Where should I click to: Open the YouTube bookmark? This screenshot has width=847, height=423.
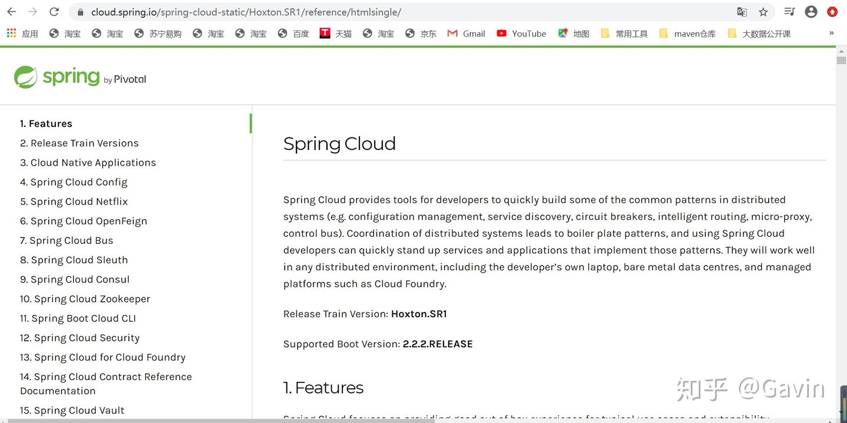coord(521,33)
